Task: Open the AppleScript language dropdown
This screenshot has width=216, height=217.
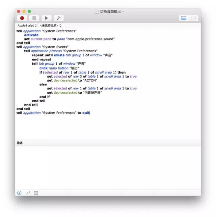Action: pos(27,26)
